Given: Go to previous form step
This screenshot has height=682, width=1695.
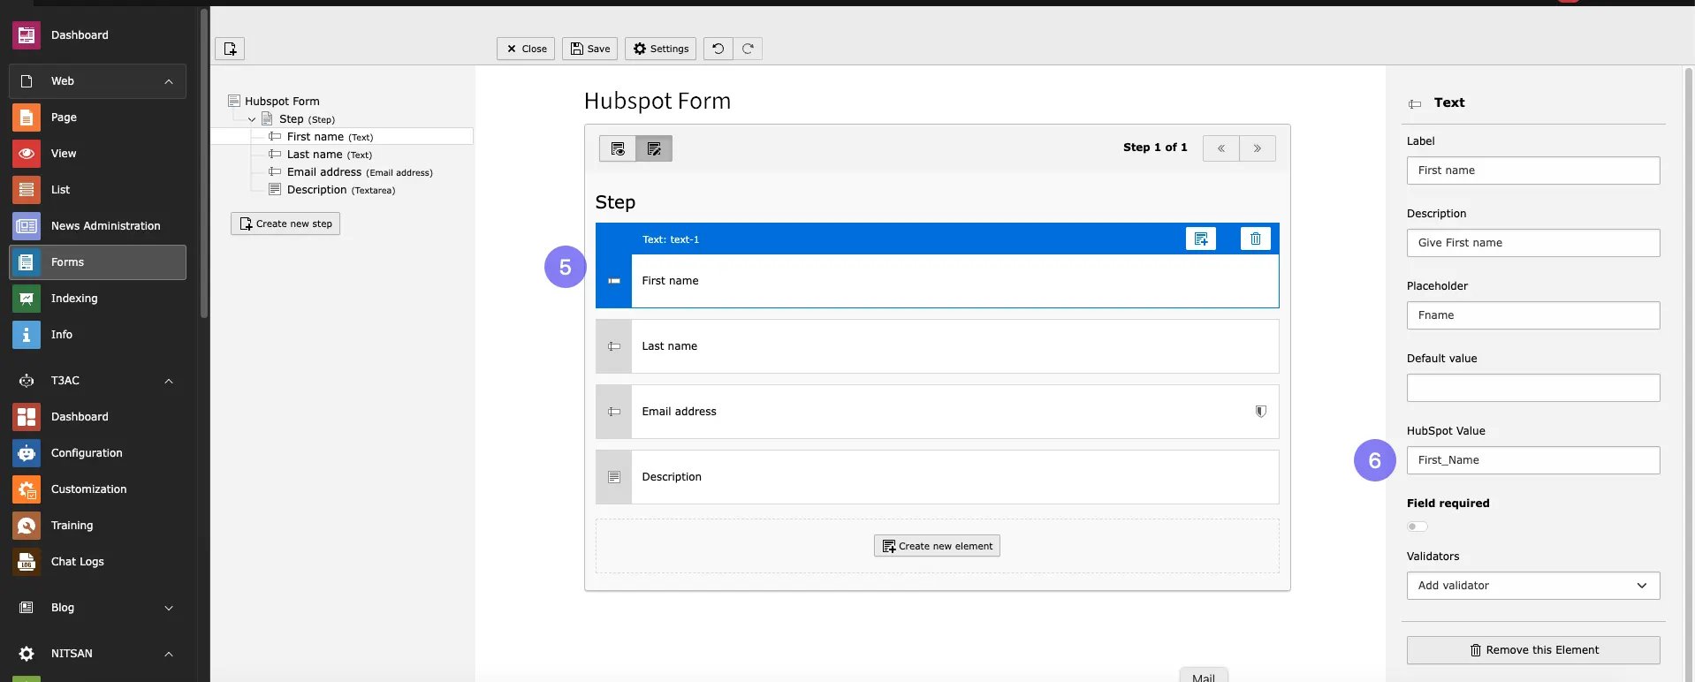Looking at the screenshot, I should pos(1221,148).
